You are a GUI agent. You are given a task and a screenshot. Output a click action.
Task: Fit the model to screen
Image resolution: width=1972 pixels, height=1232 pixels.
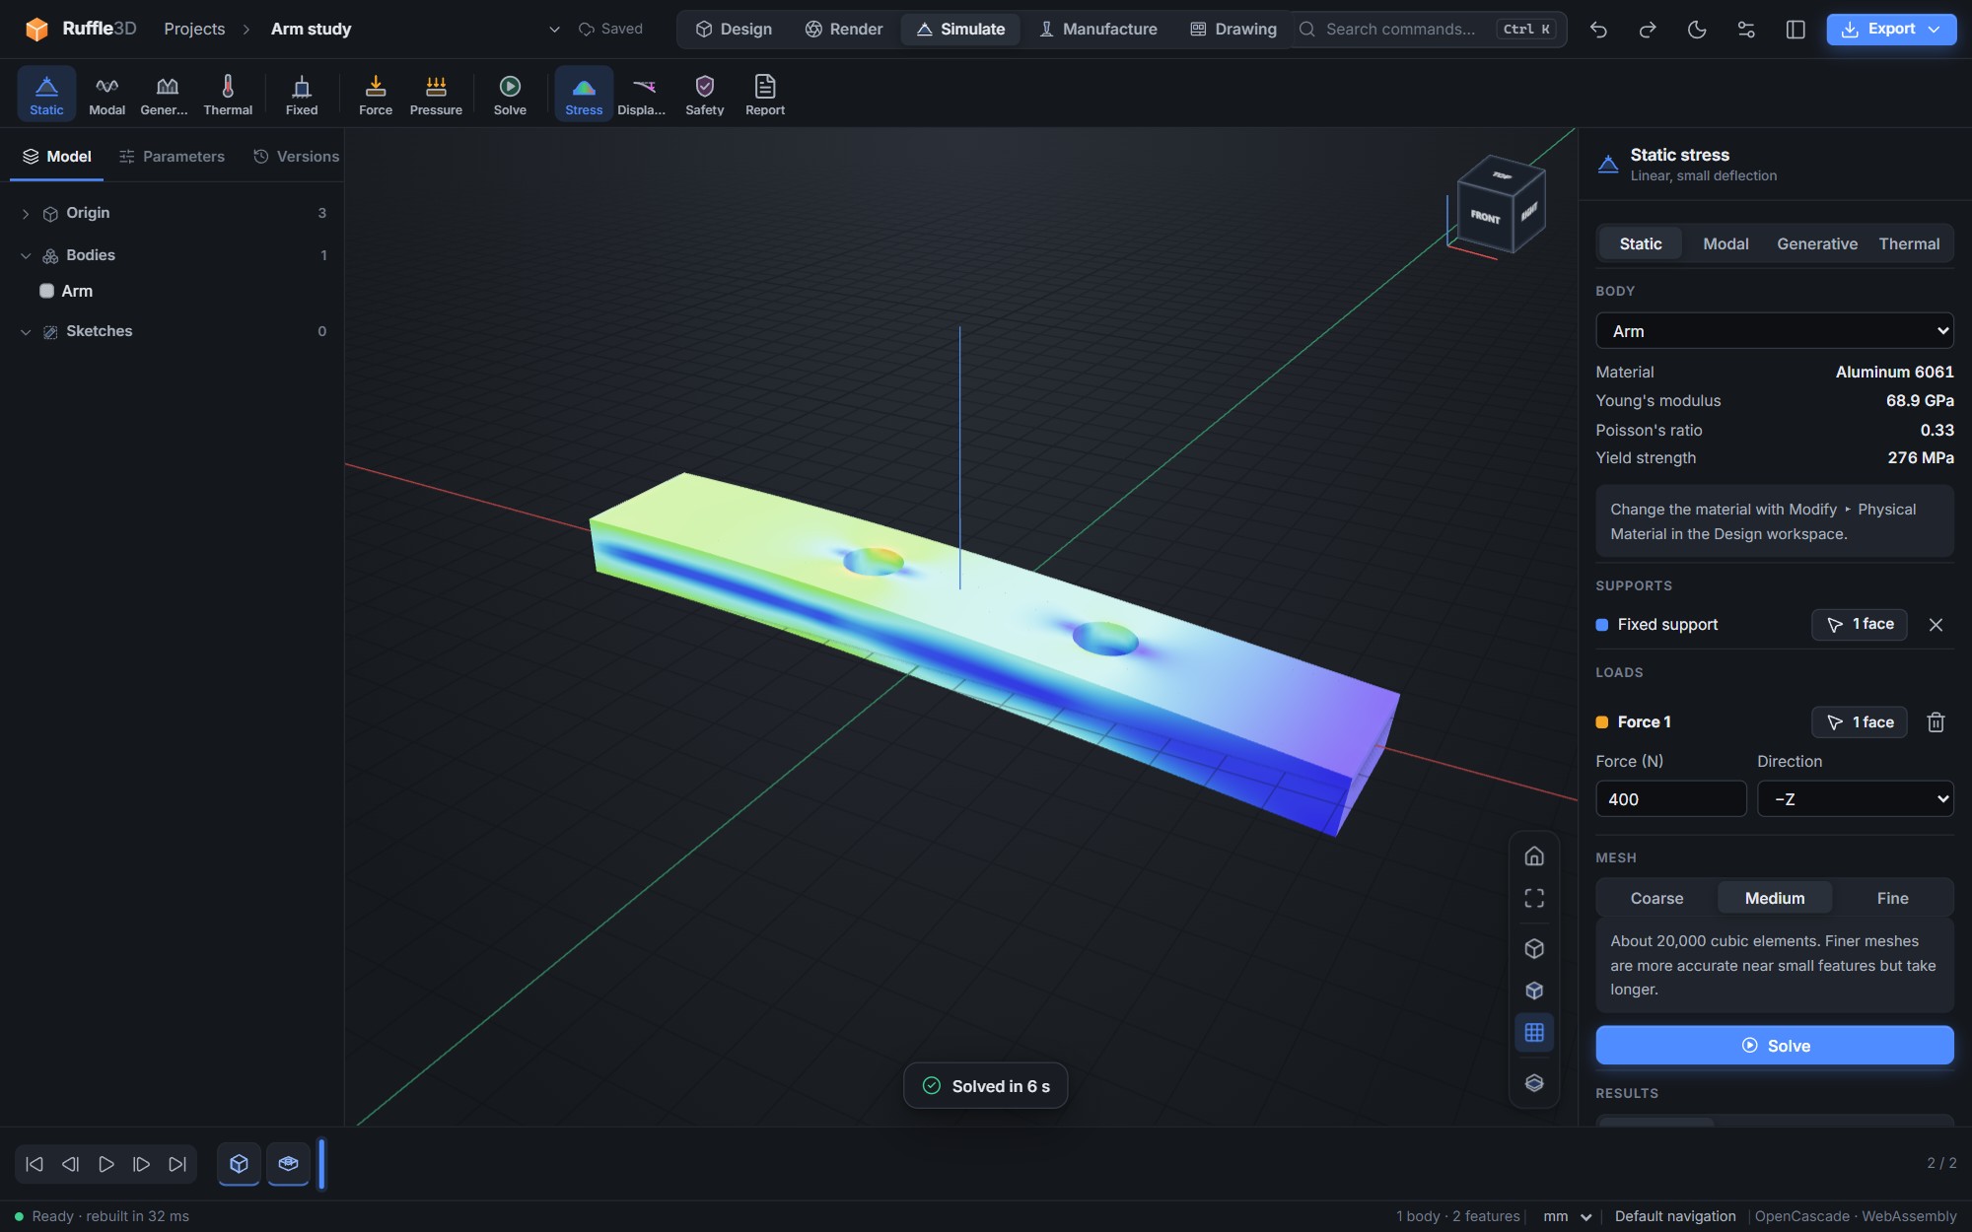tap(1534, 898)
